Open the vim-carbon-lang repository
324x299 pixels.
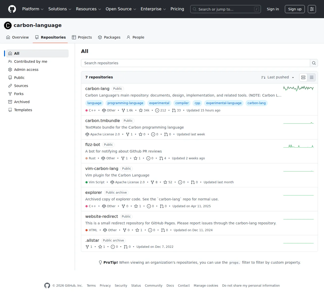[x=102, y=169]
